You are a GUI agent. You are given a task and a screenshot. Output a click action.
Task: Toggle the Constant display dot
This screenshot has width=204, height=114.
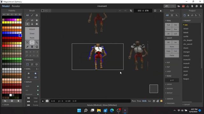pos(38,94)
